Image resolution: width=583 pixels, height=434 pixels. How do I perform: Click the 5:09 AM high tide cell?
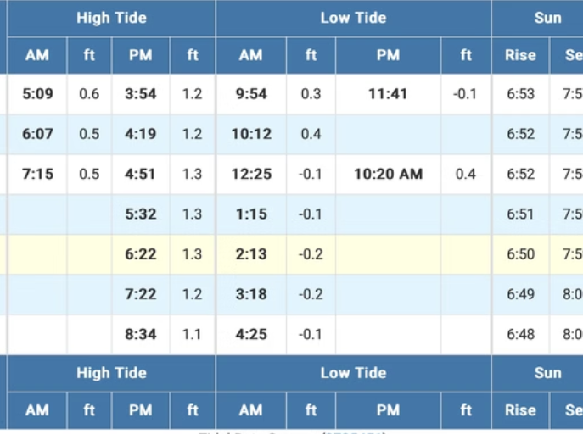(x=37, y=94)
